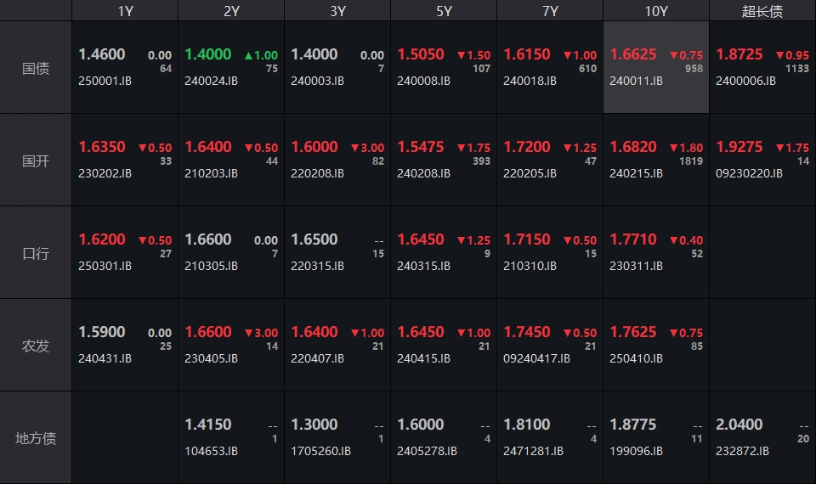Select the 1.7710 yield for 230311.IB

coord(633,239)
